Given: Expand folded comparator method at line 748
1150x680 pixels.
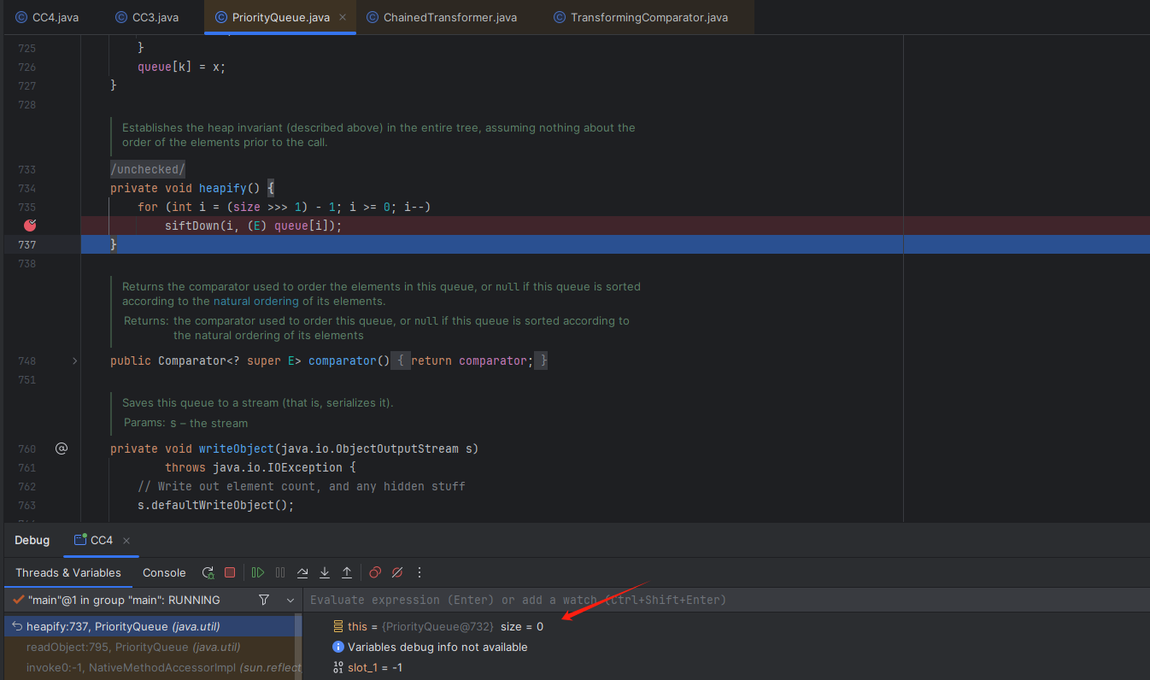Looking at the screenshot, I should pos(74,361).
